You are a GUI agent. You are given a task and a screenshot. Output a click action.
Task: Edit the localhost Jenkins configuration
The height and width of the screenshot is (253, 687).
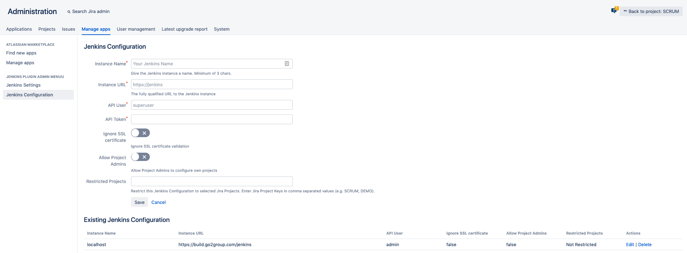coord(630,245)
